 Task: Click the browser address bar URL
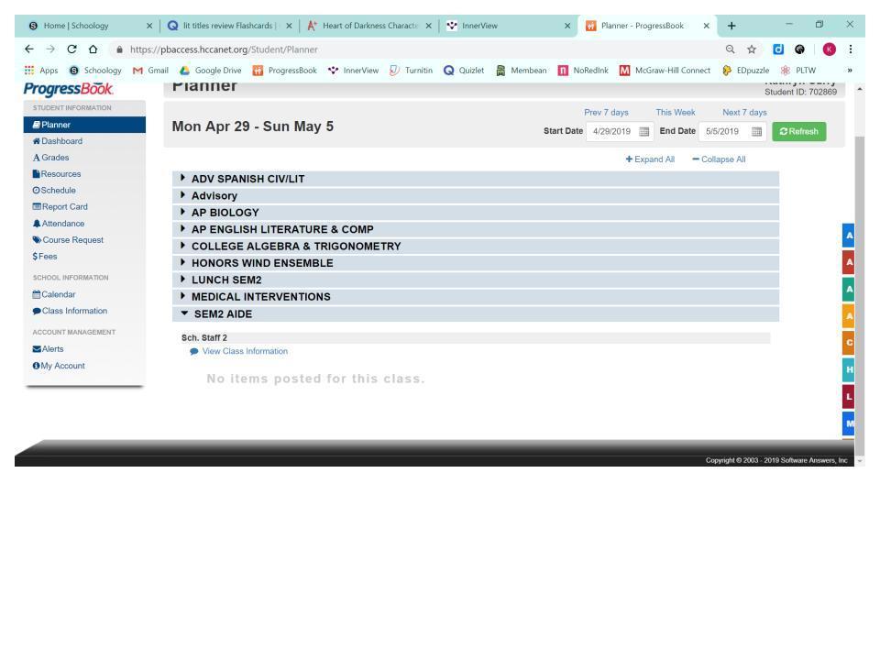pyautogui.click(x=224, y=49)
